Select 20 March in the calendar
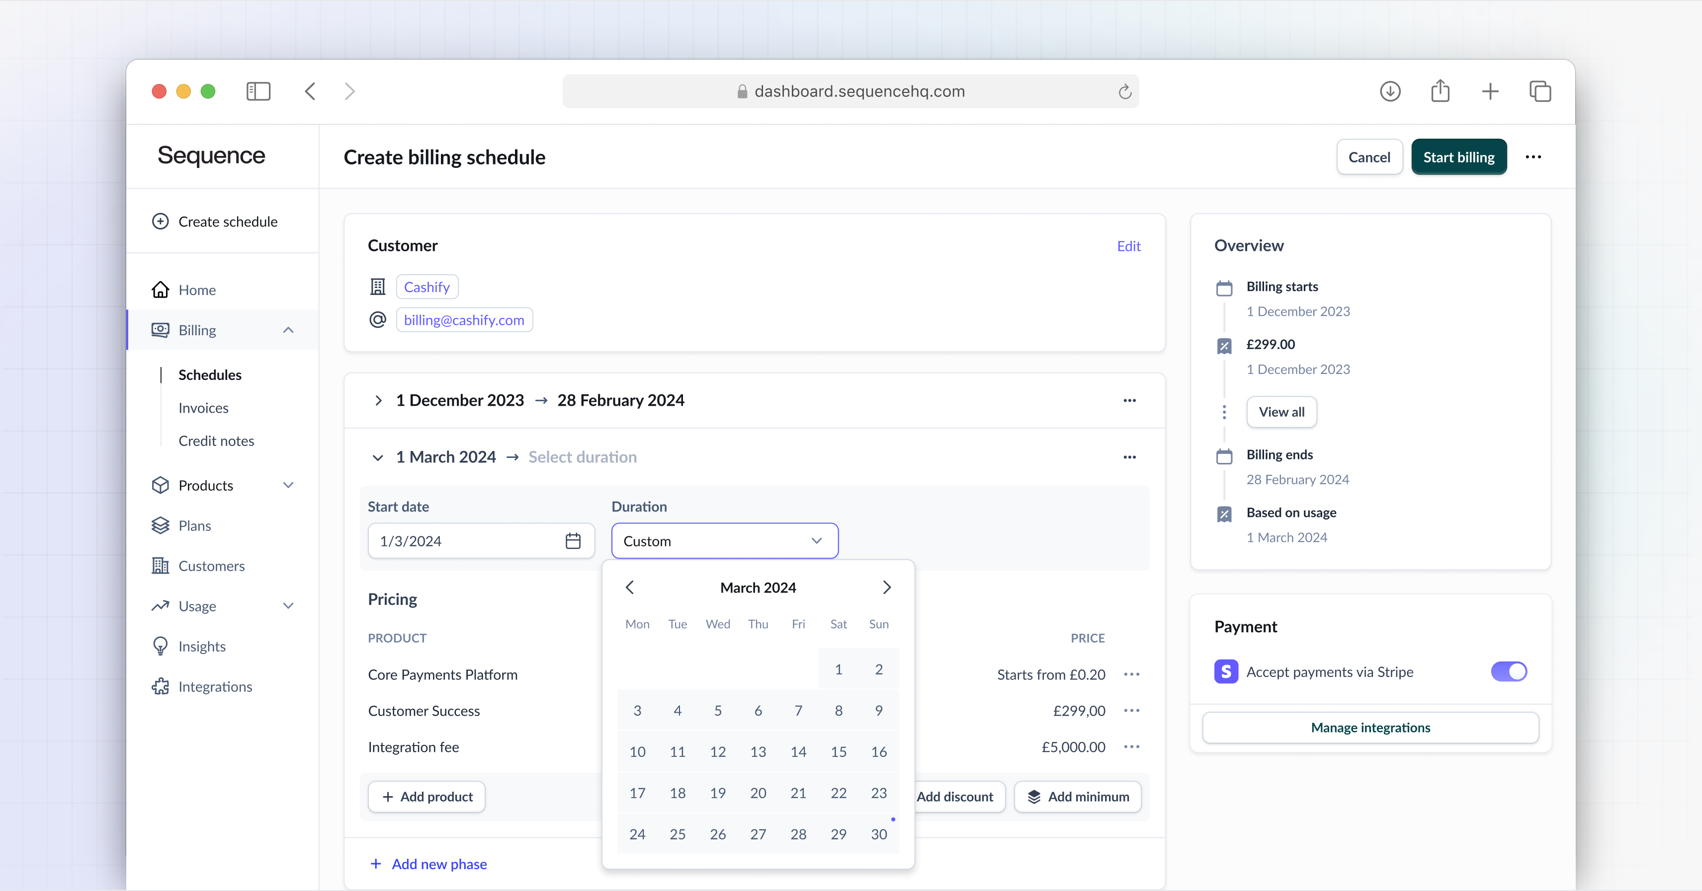 758,793
